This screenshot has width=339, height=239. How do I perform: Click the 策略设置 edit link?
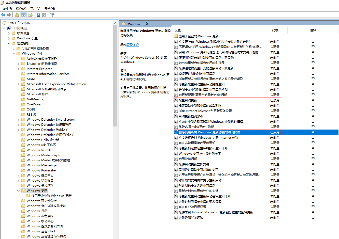(133, 45)
